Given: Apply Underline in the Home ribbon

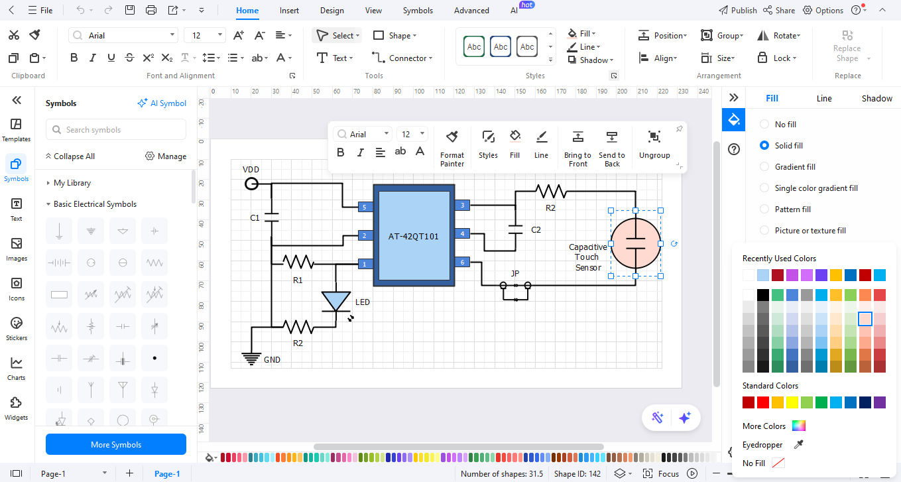Looking at the screenshot, I should point(111,58).
